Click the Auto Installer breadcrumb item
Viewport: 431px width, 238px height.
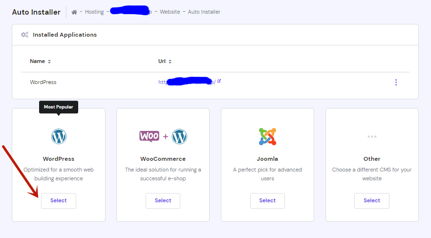tap(204, 12)
